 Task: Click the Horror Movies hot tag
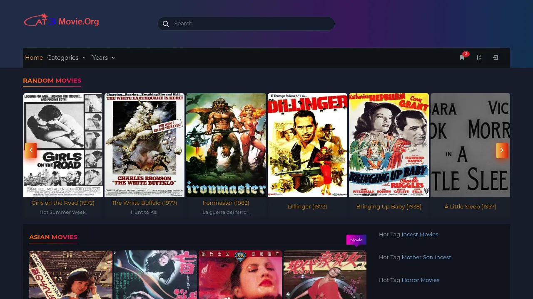coord(420,280)
